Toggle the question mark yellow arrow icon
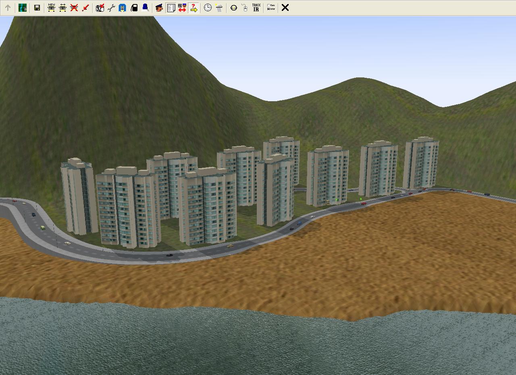516x375 pixels. [x=193, y=8]
